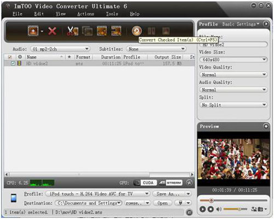Open the arrow beside Add File
The image size is (274, 219).
[x=42, y=31]
